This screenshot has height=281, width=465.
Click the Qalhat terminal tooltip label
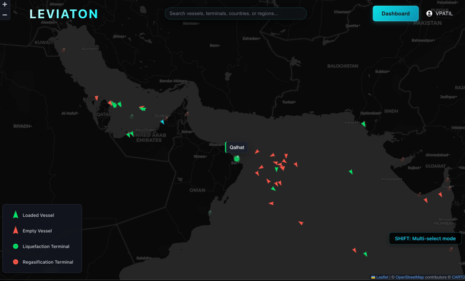point(237,147)
